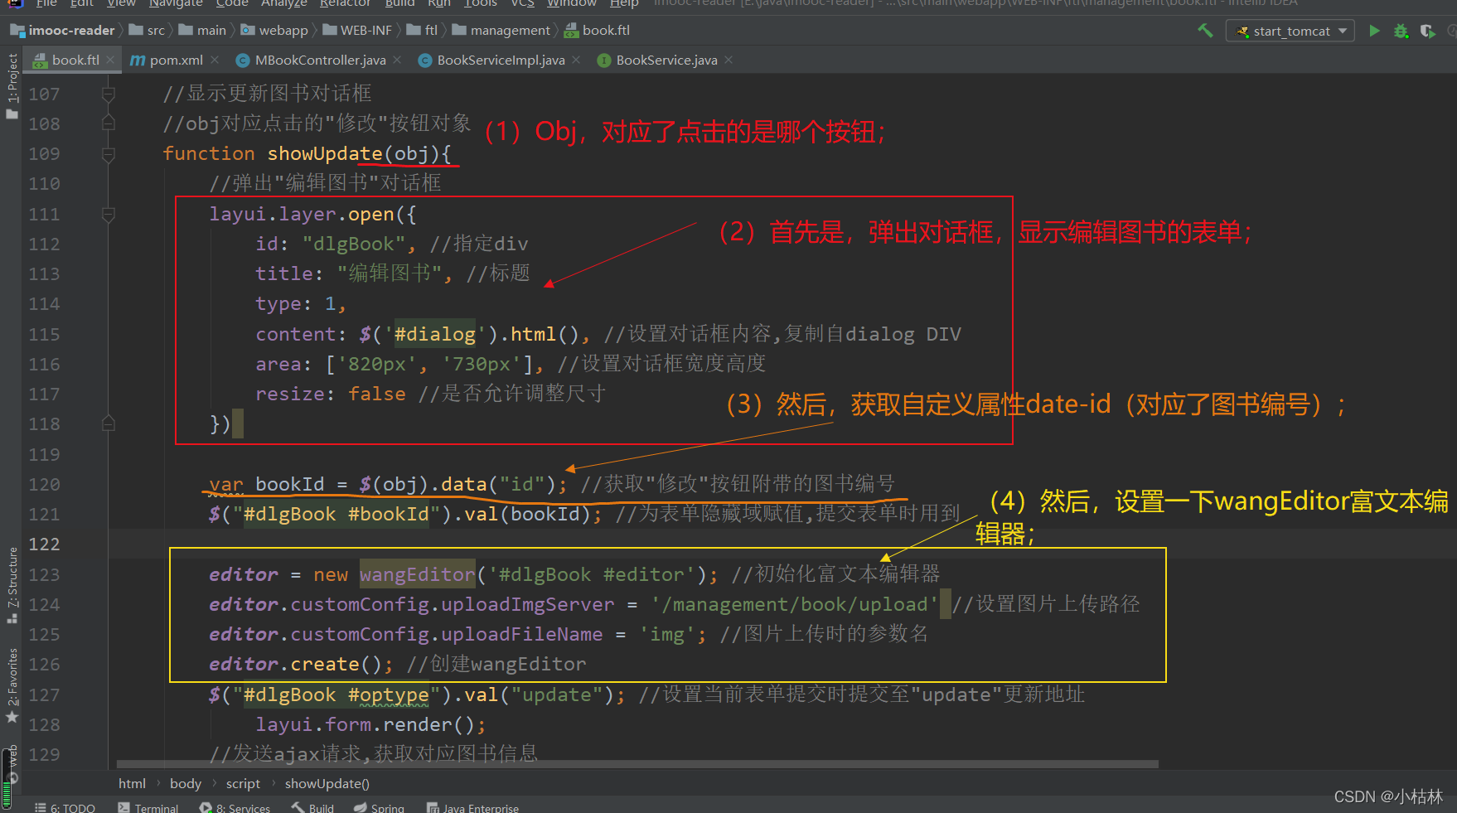
Task: Open the Web tool window sidebar
Action: click(x=12, y=765)
